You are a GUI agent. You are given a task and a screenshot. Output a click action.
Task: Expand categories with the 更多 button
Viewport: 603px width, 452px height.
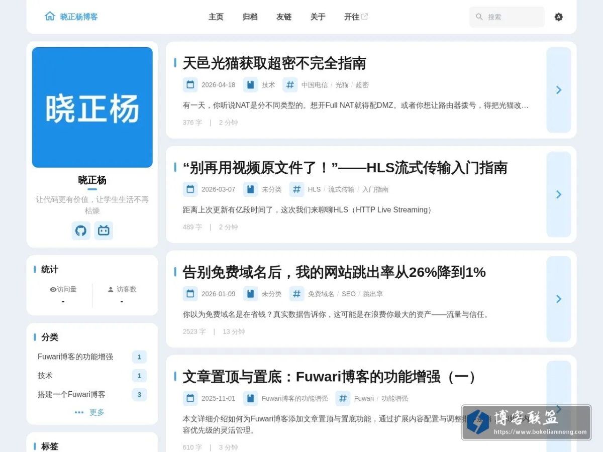point(89,412)
